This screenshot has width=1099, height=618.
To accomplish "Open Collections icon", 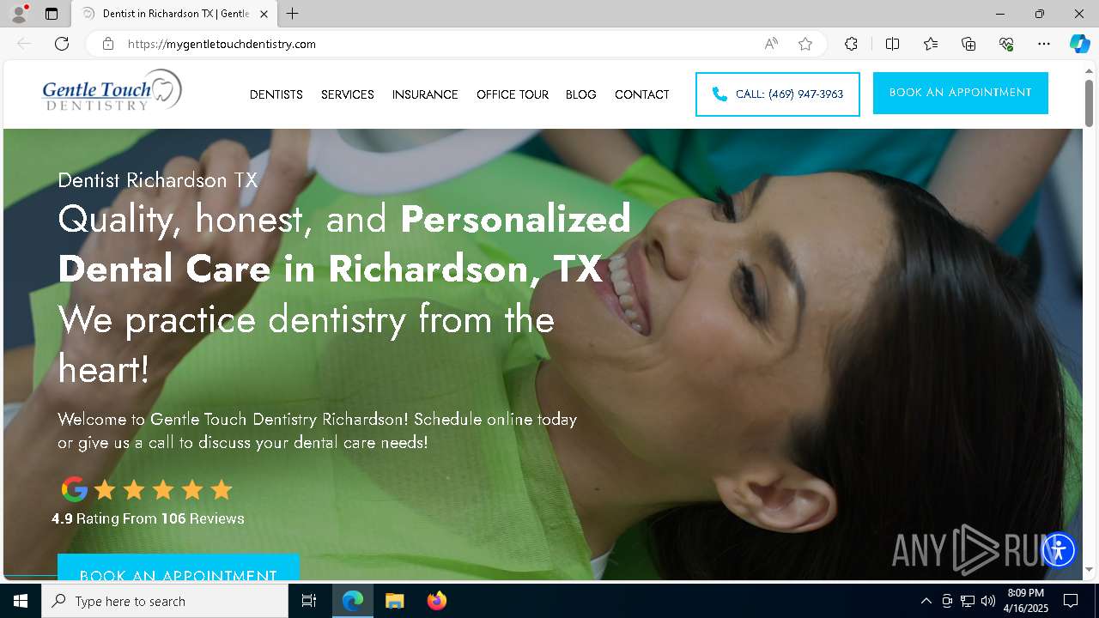I will [968, 44].
